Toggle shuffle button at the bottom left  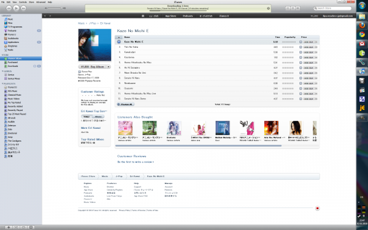coord(16,227)
